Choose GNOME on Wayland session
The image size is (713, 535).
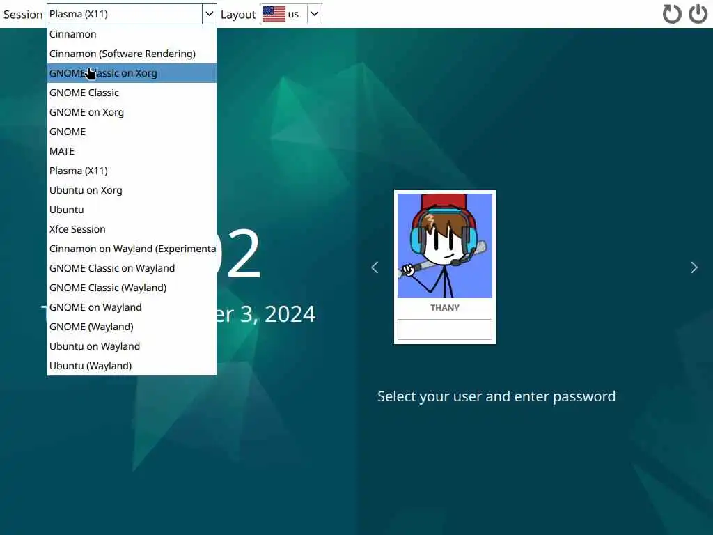[132, 307]
